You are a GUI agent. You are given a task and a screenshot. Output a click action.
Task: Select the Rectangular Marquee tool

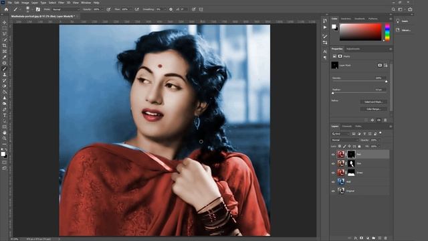click(5, 28)
